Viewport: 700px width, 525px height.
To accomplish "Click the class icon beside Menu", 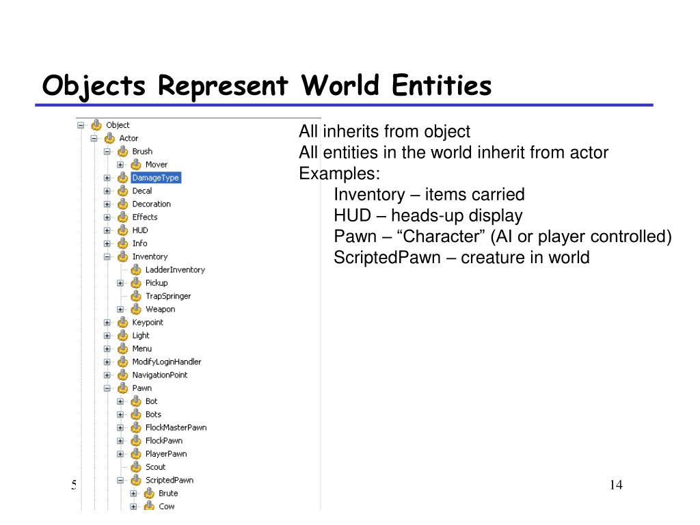I will click(123, 349).
